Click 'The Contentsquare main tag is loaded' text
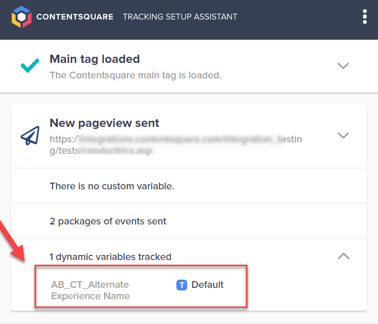Image resolution: width=378 pixels, height=324 pixels. pos(136,75)
